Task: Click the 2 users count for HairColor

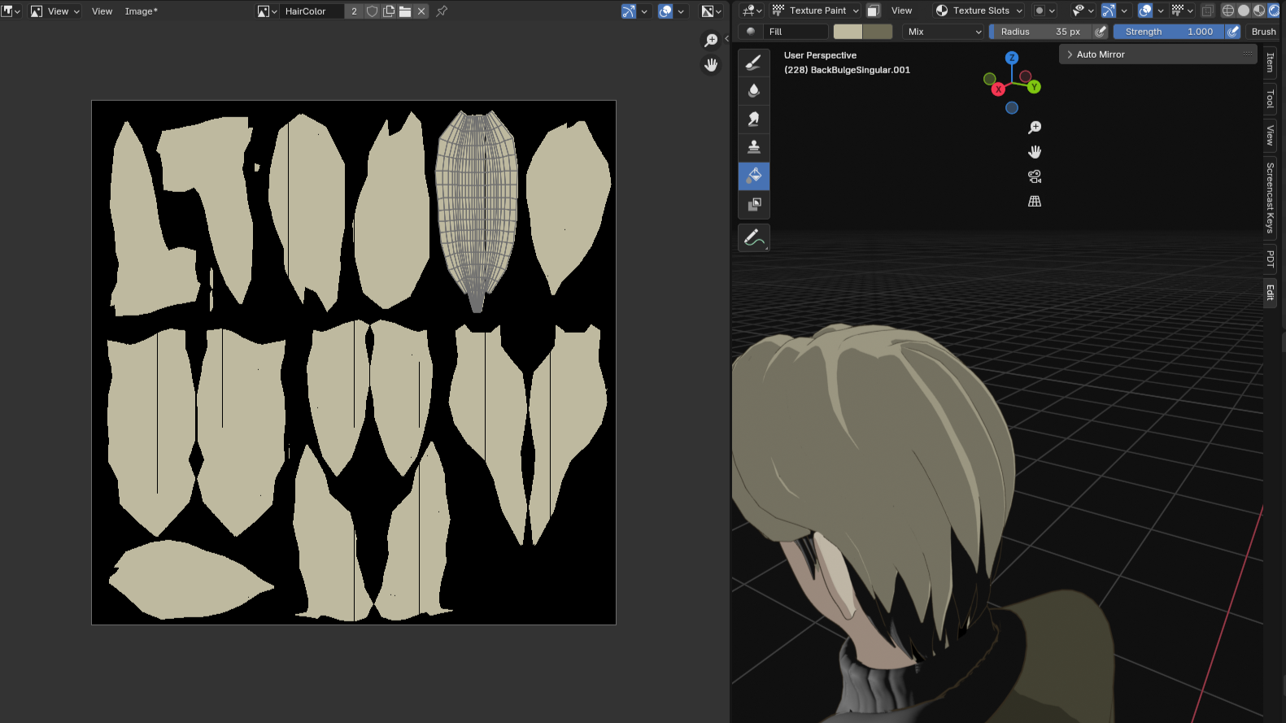Action: click(354, 11)
